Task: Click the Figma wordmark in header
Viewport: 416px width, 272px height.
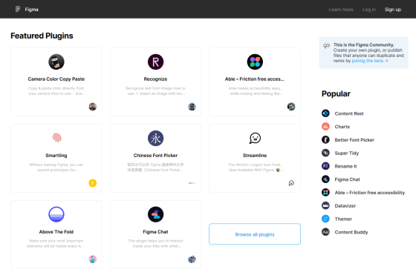Action: click(x=31, y=10)
